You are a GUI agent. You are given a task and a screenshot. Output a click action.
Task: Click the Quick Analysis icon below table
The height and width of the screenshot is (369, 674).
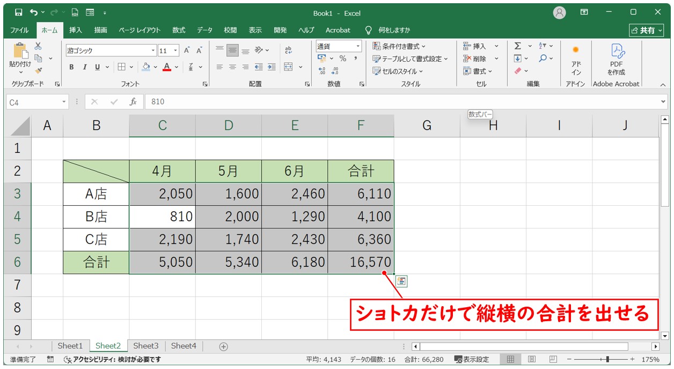click(x=402, y=281)
